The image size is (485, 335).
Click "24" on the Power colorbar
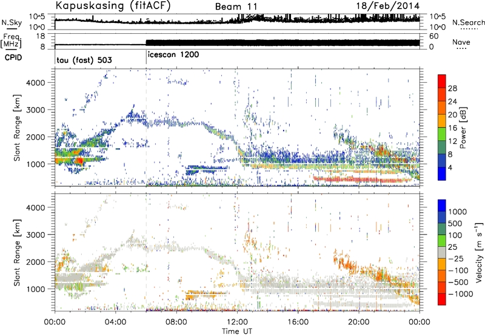pos(452,102)
